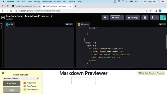Image resolution: width=167 pixels, height=94 pixels.
Task: Click the Tests Passed green swatch
Action: pyautogui.click(x=25, y=86)
